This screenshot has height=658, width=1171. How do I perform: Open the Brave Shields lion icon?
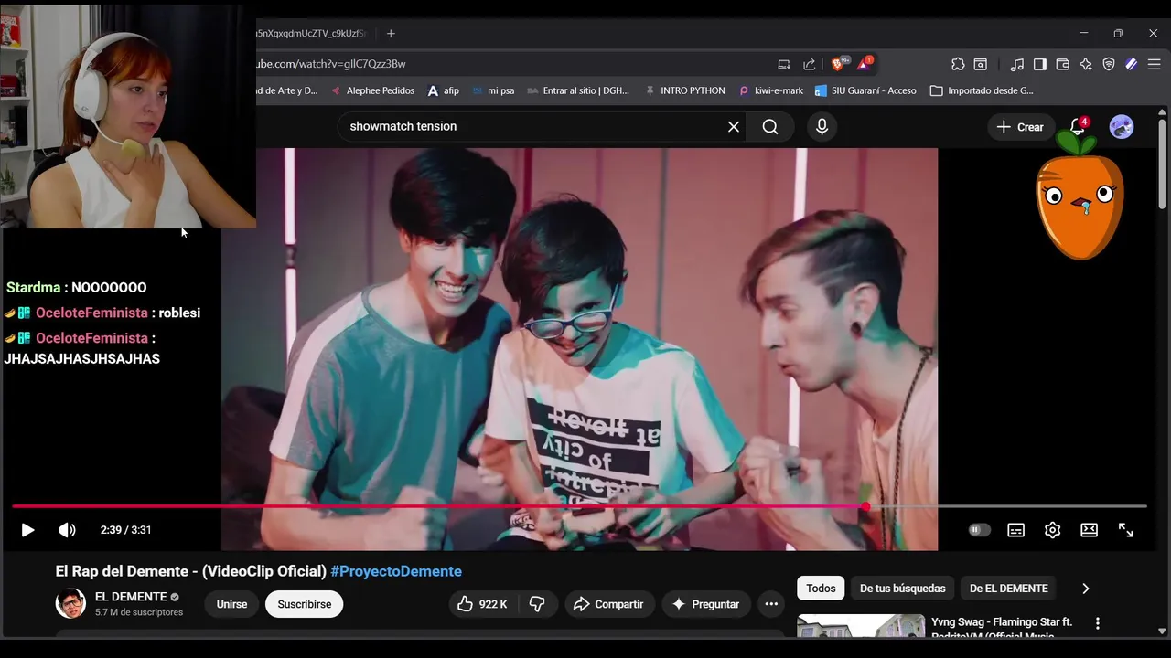pos(838,64)
